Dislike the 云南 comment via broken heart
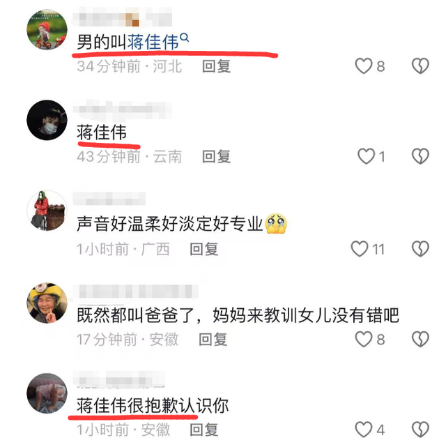 tap(420, 156)
